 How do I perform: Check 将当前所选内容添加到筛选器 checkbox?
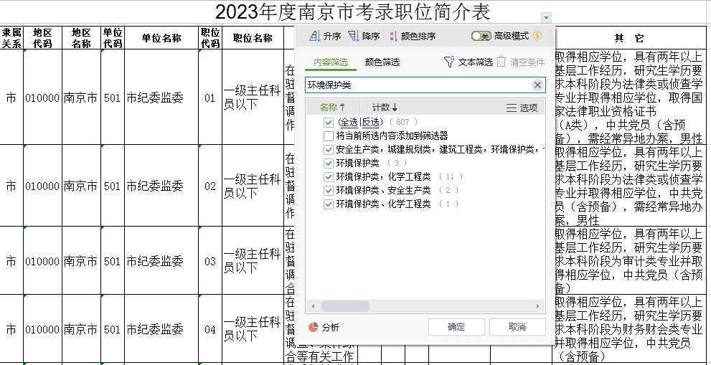tap(329, 136)
